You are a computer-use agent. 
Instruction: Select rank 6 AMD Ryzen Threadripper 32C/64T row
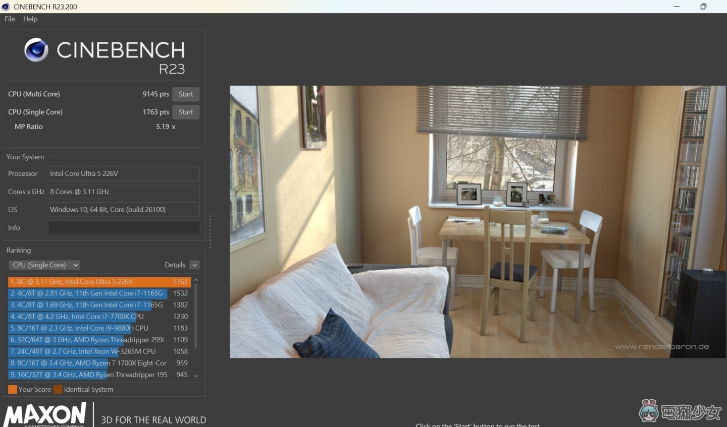99,340
